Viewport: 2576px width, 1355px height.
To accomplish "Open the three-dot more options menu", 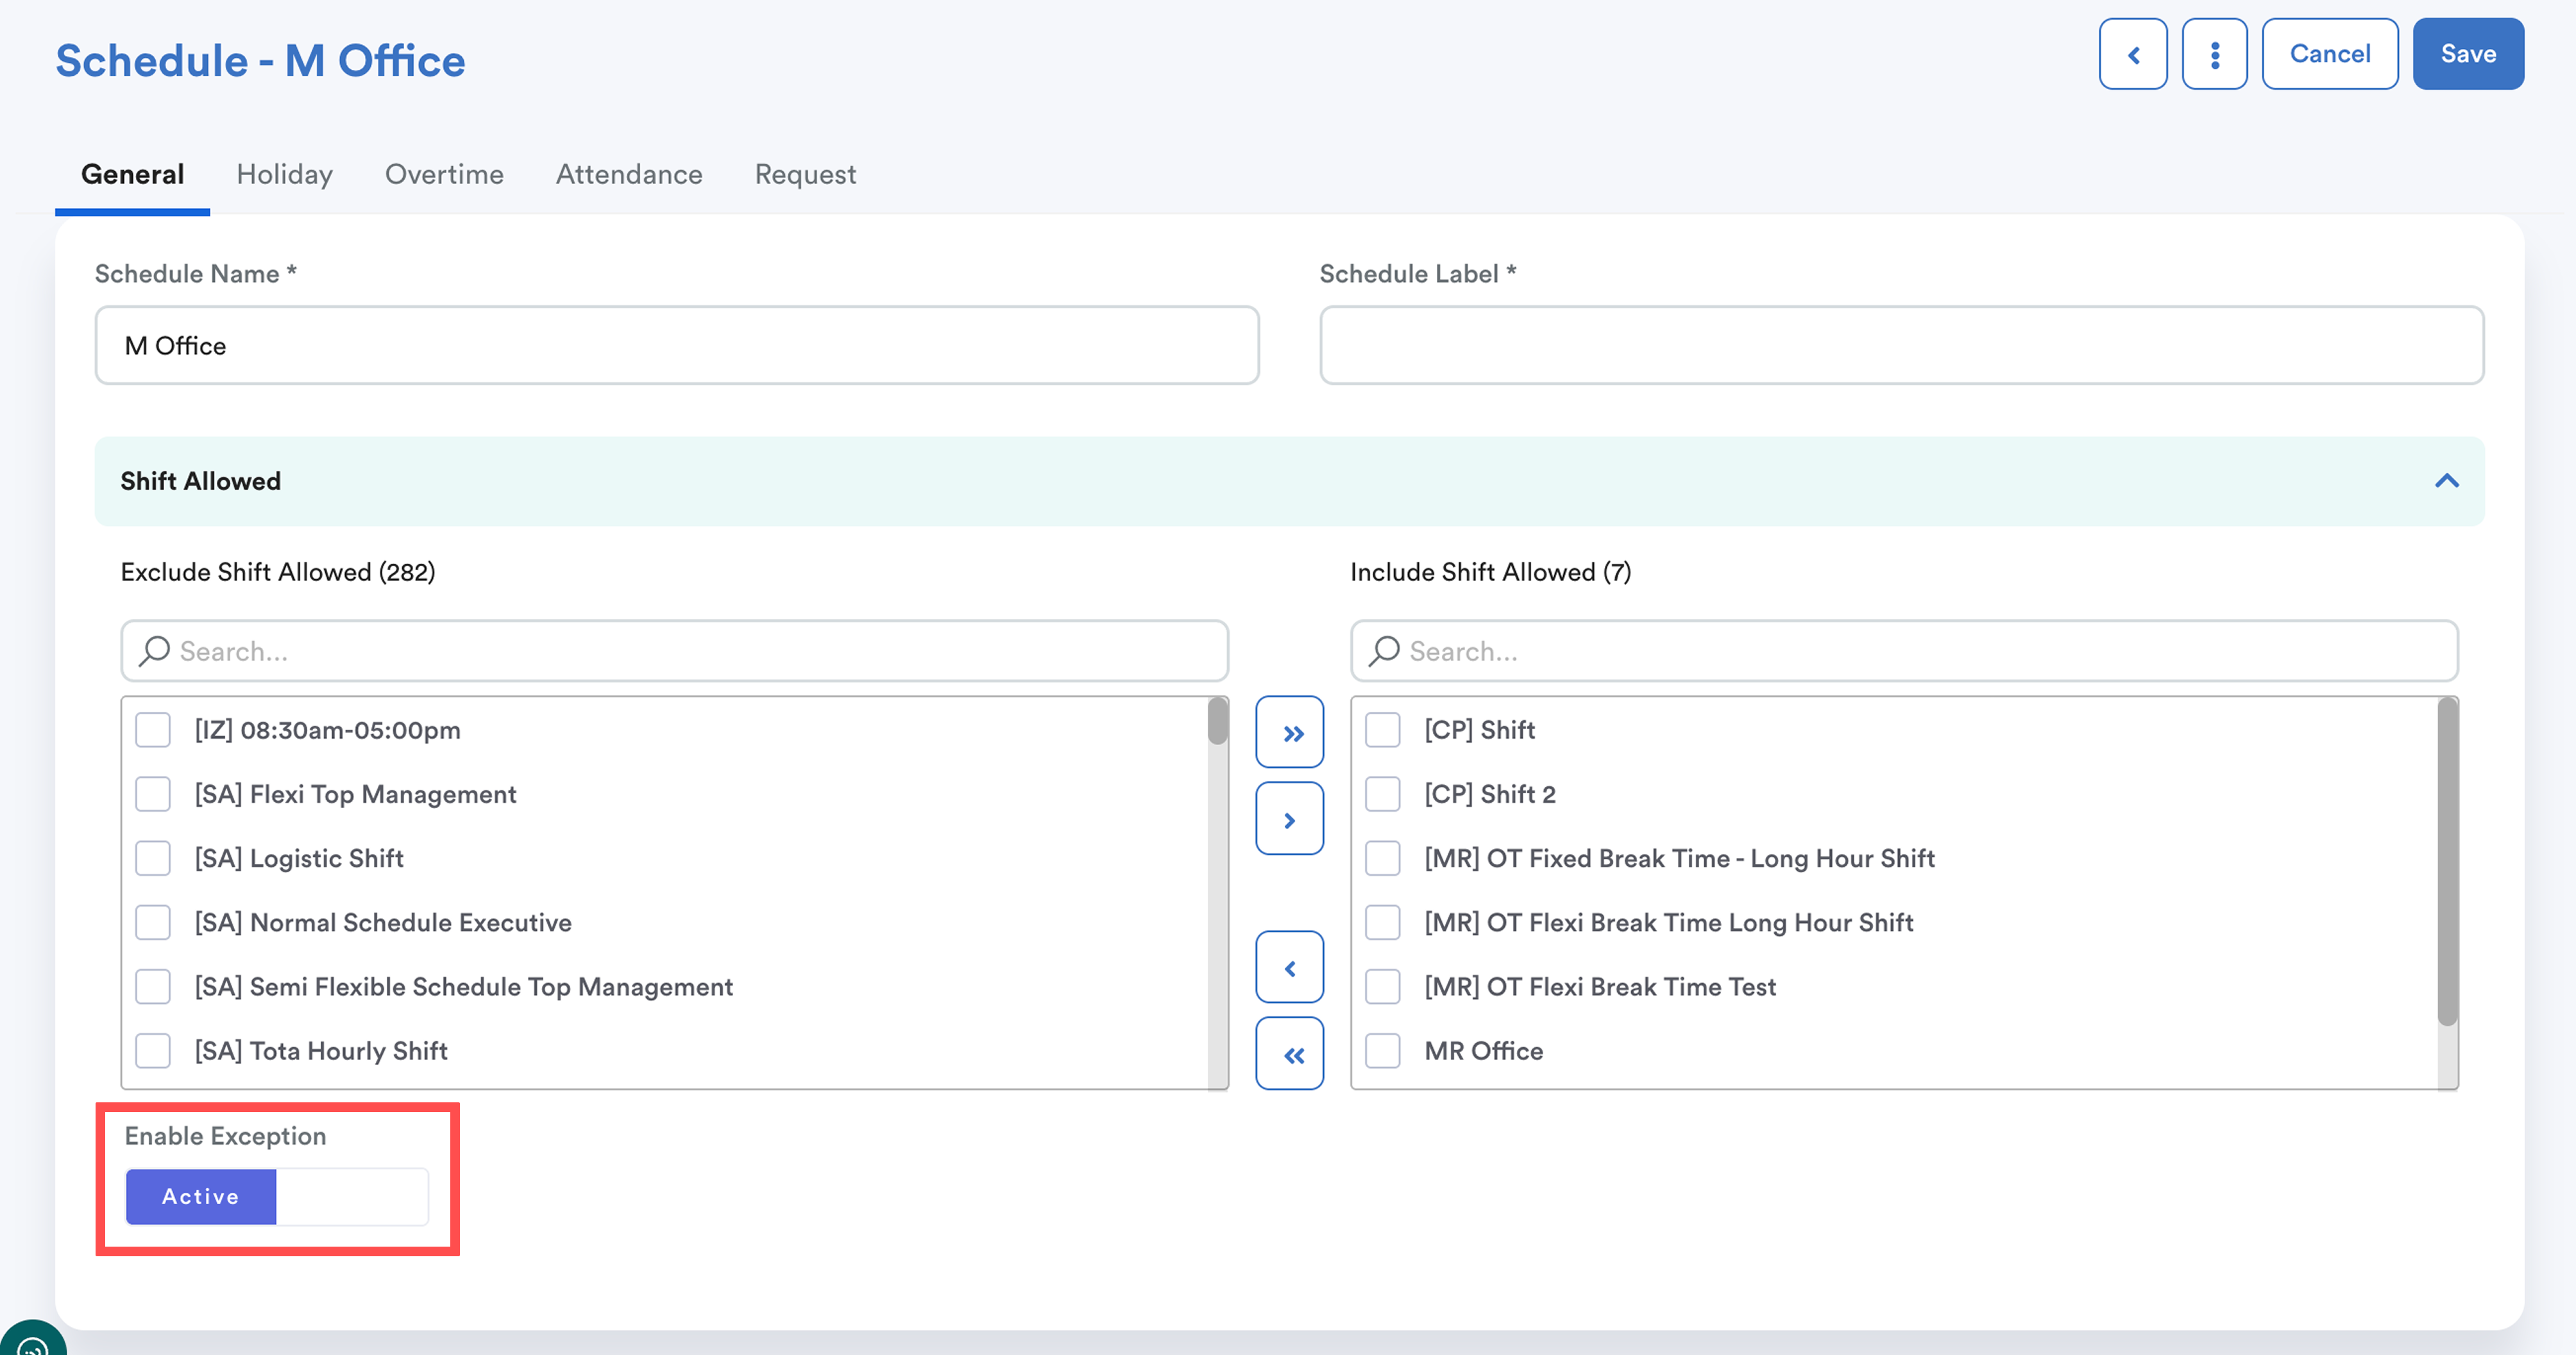I will [2214, 54].
